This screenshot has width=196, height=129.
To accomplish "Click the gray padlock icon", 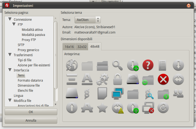I will tap(118, 79).
